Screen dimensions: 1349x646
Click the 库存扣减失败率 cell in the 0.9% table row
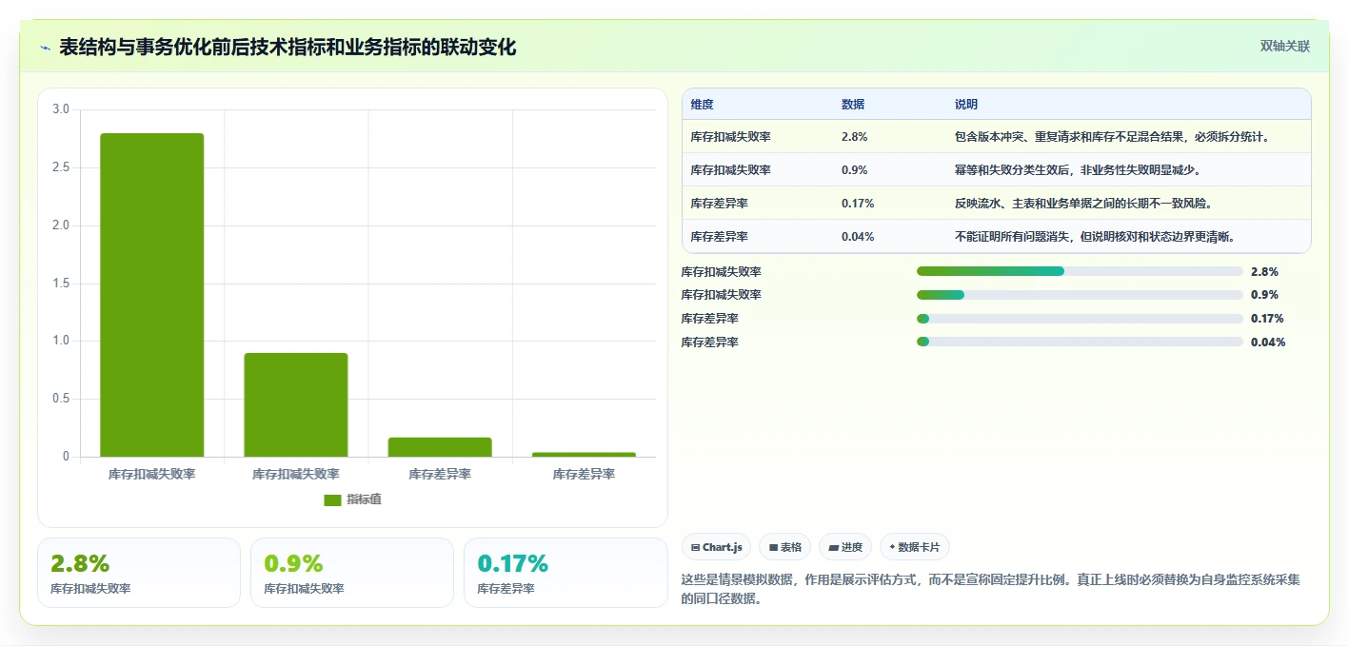(731, 170)
